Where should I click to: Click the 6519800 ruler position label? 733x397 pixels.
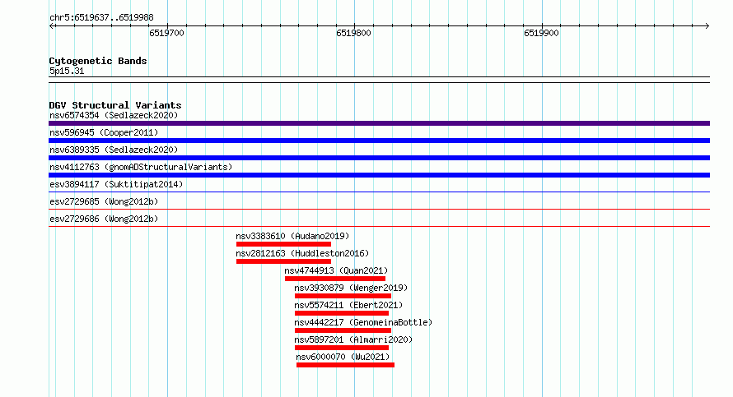coord(353,33)
